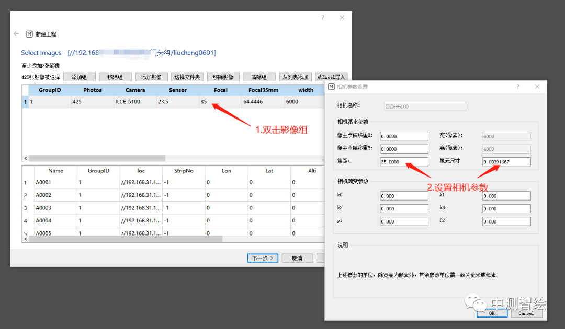The height and width of the screenshot is (329, 565).
Task: Click the 移除影像 button
Action: (x=223, y=77)
